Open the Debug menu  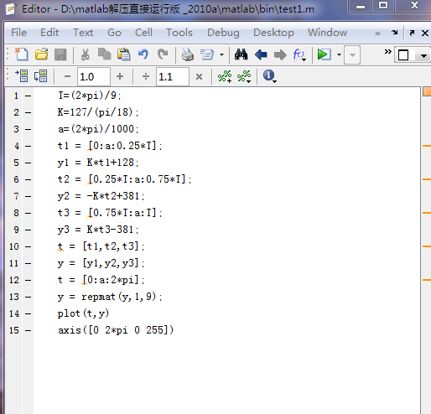pyautogui.click(x=223, y=33)
